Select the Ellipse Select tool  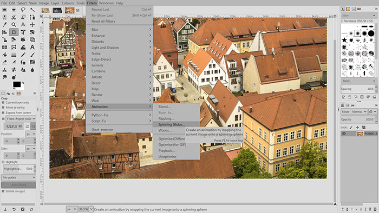pos(14,10)
